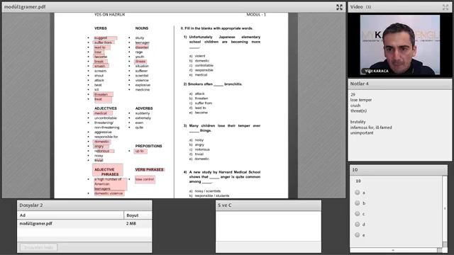
Task: Click the modül1gramer.pdf pod title
Action: click(25, 6)
